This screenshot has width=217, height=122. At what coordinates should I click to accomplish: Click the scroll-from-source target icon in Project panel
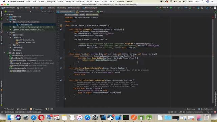tap(42, 11)
